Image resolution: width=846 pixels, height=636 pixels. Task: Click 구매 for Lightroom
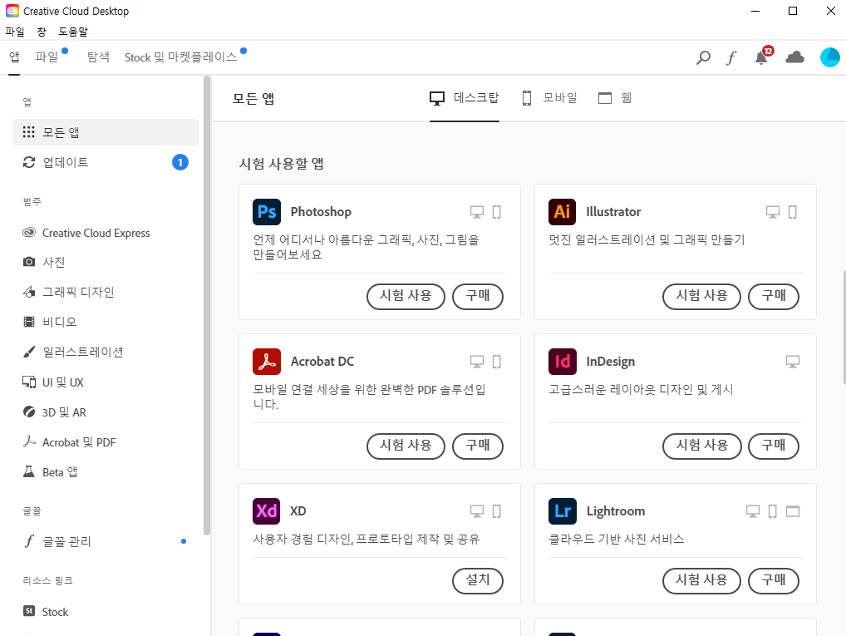tap(773, 581)
